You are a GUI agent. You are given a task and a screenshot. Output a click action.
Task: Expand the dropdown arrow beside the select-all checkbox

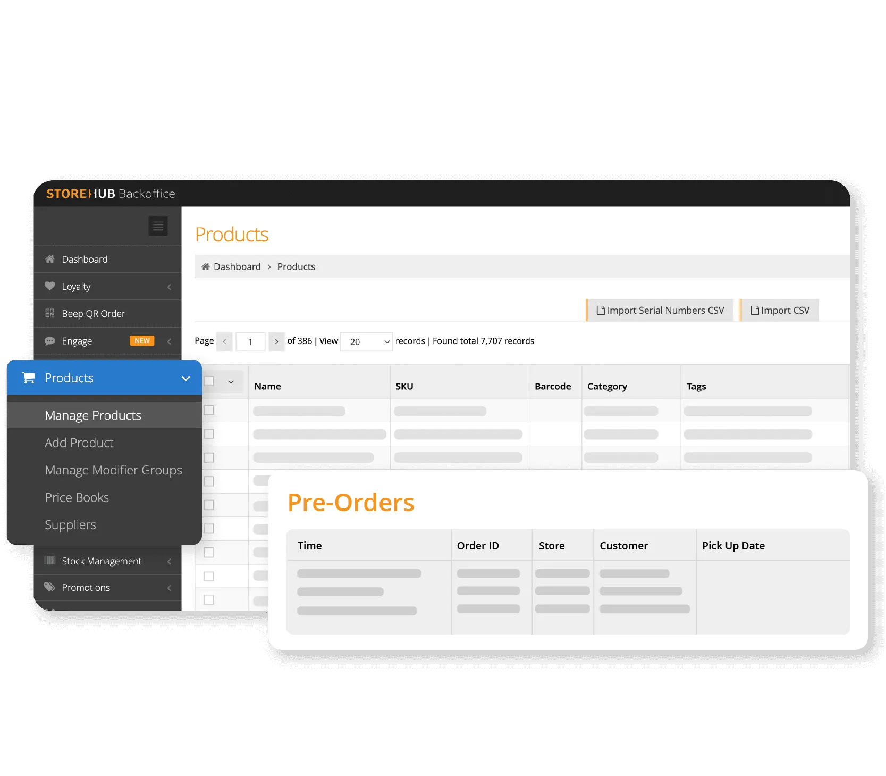click(x=231, y=381)
